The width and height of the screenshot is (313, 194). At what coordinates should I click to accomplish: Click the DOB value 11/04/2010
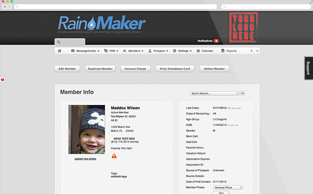pos(220,125)
